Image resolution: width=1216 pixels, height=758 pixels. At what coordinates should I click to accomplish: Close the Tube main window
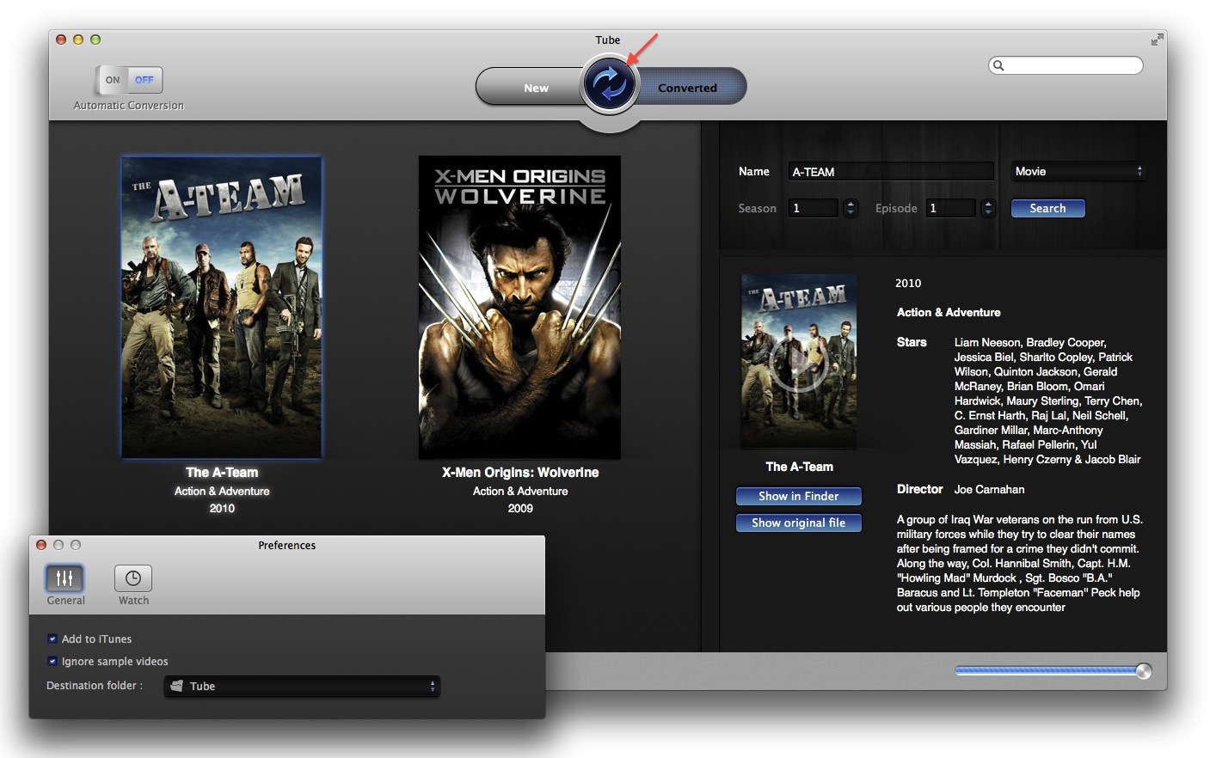point(61,40)
